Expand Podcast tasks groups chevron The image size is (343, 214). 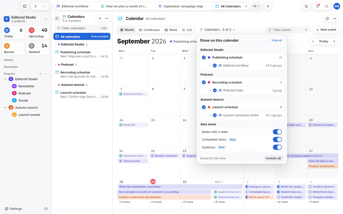point(210,90)
